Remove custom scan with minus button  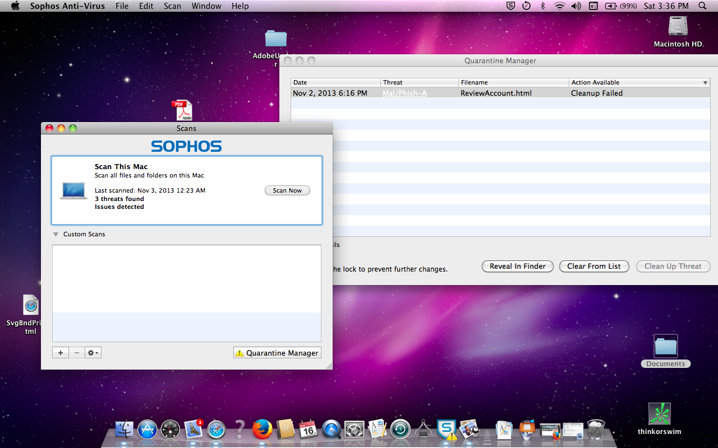[x=77, y=353]
